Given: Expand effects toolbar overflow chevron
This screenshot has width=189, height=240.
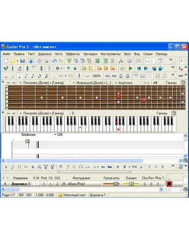Looking at the screenshot, I should [173, 166].
